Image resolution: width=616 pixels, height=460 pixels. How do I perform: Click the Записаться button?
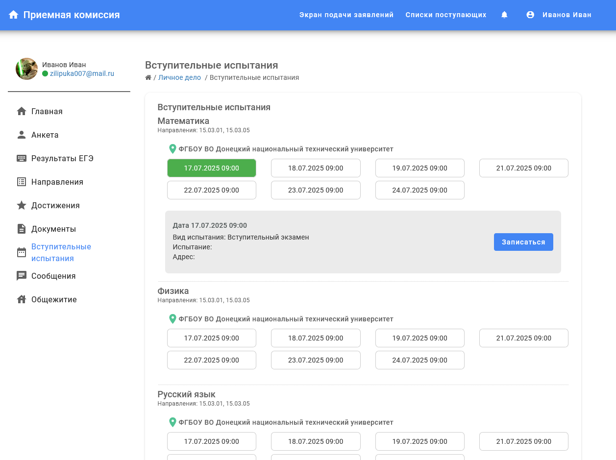[523, 242]
